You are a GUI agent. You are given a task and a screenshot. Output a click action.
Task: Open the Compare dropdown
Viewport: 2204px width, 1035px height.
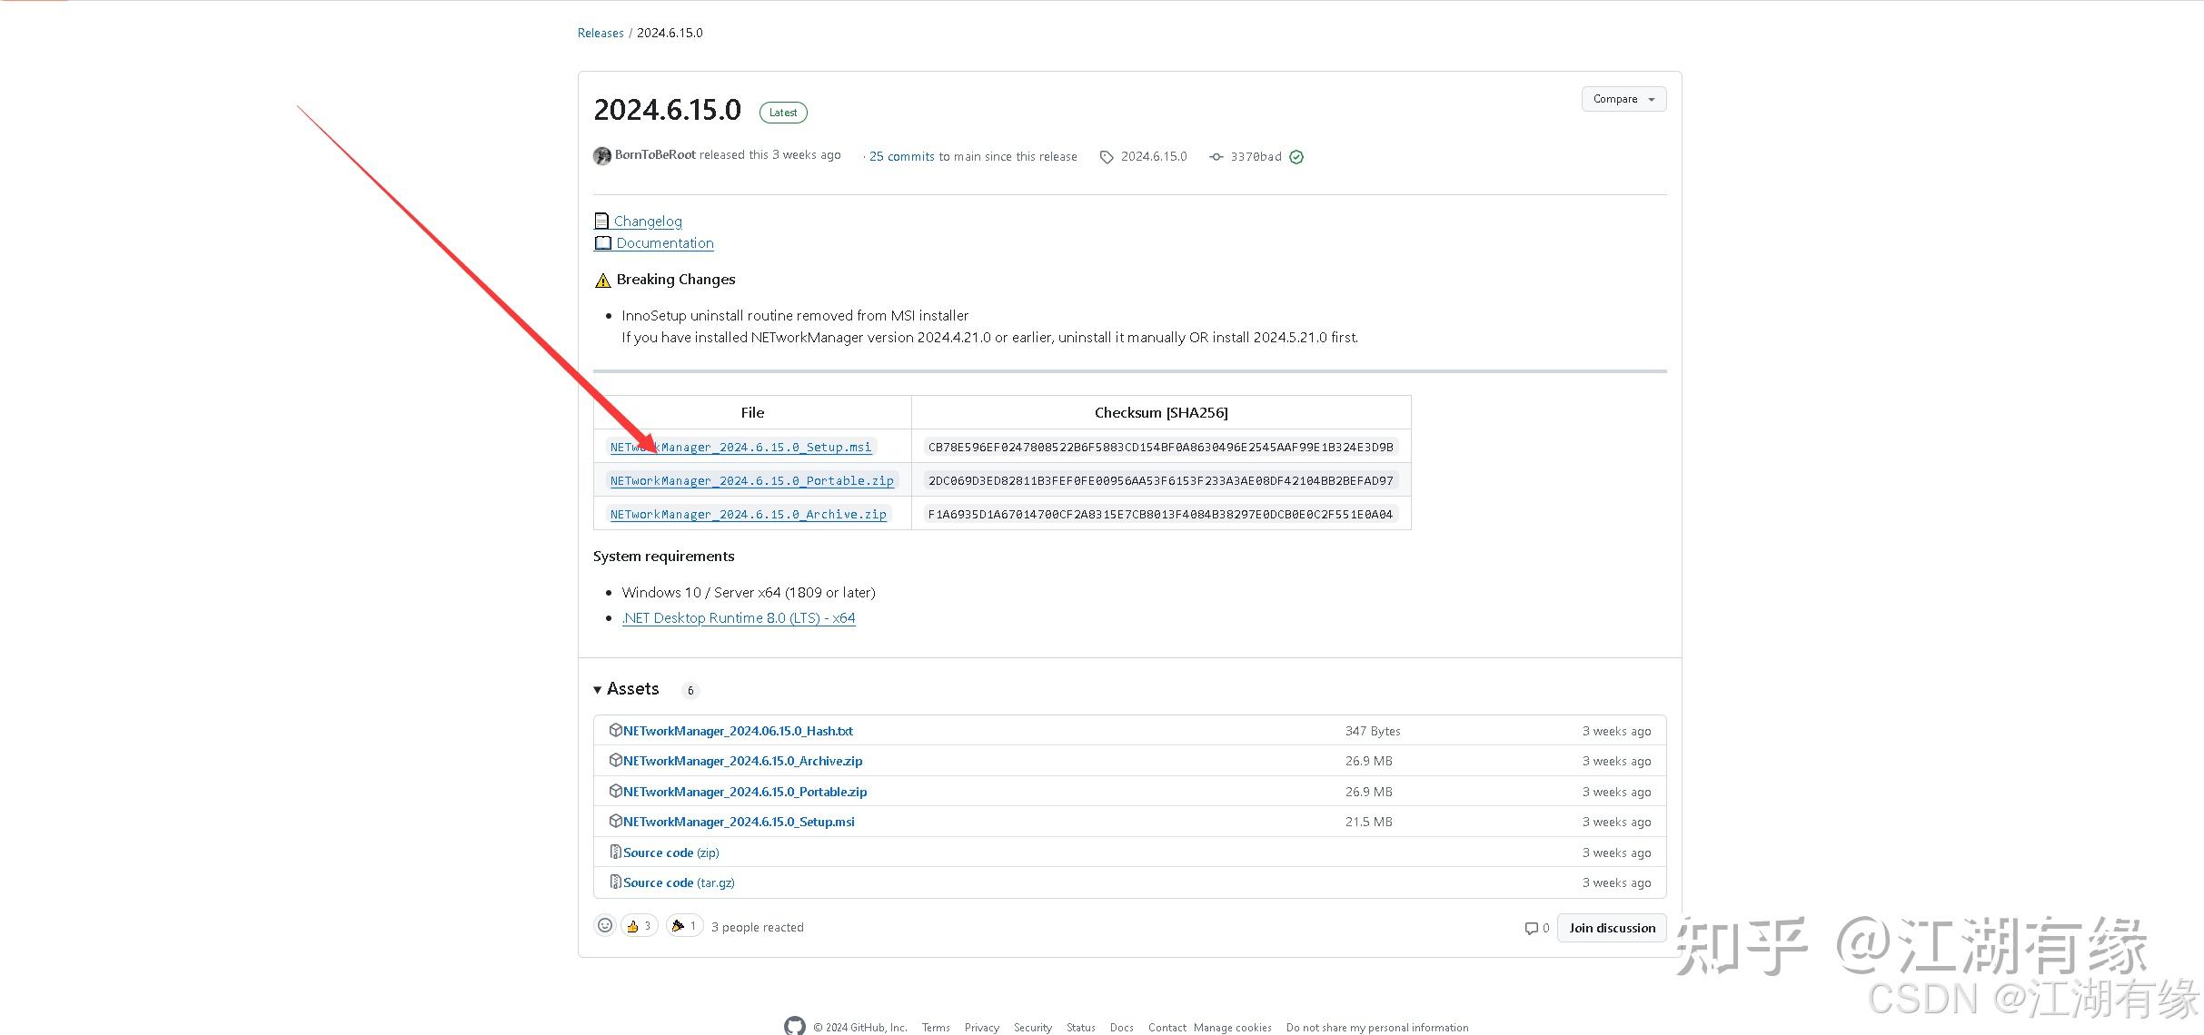[x=1623, y=98]
